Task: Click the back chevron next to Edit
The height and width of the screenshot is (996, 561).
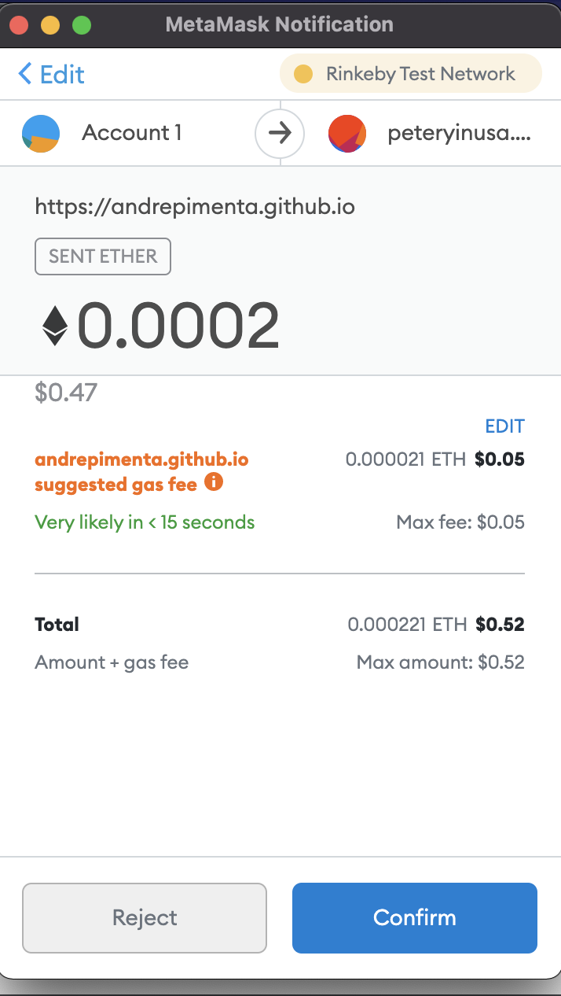Action: [24, 73]
